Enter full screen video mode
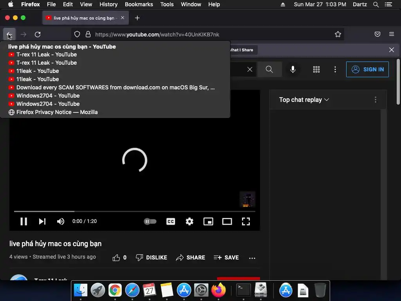 pyautogui.click(x=246, y=221)
